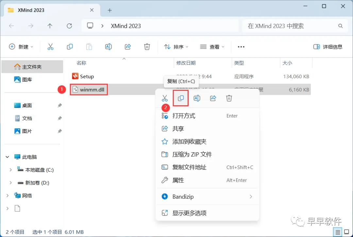353x237 pixels.
Task: Choose 打开方式 in the context menu
Action: click(207, 116)
